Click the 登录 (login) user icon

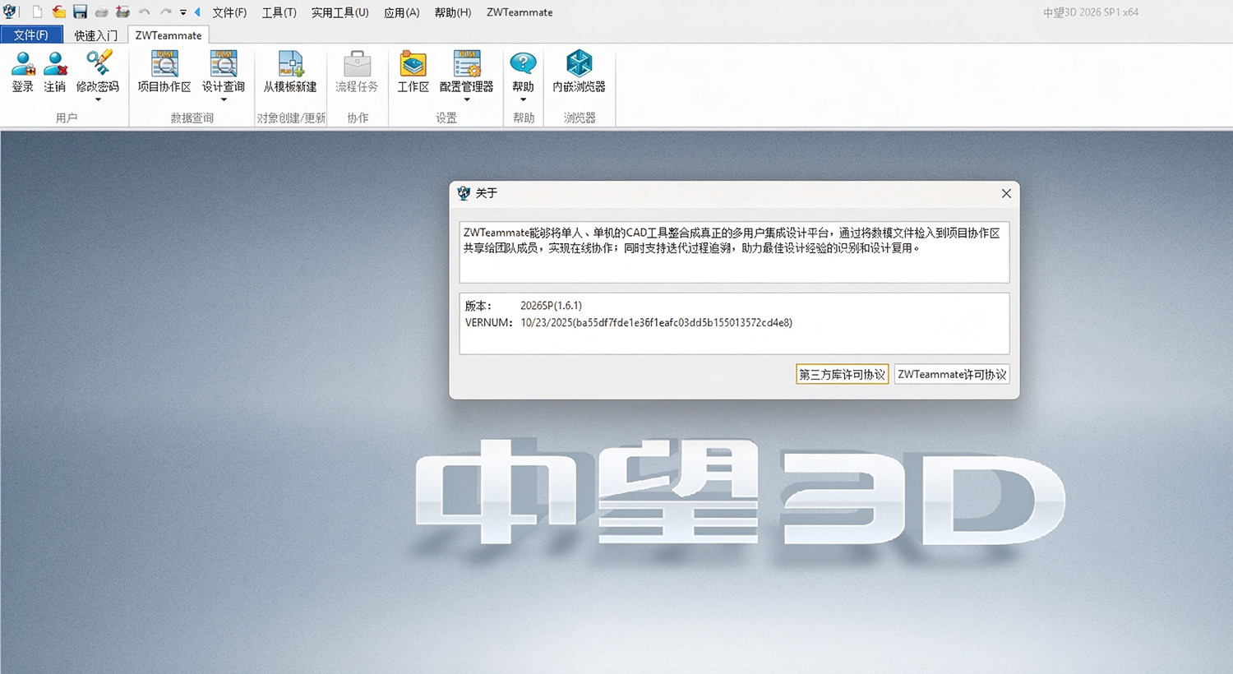click(x=23, y=64)
